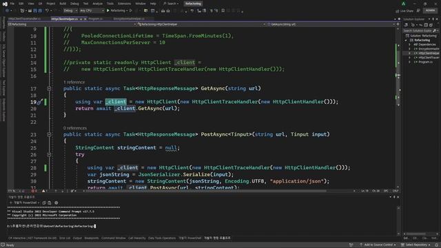Click the Save All toolbar icon

[40, 11]
